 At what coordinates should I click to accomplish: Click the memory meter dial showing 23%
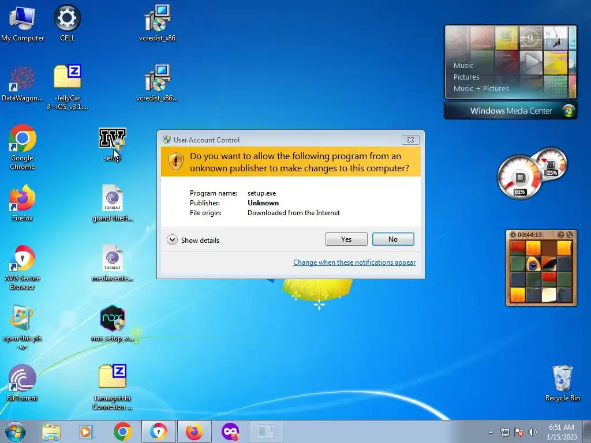click(551, 163)
